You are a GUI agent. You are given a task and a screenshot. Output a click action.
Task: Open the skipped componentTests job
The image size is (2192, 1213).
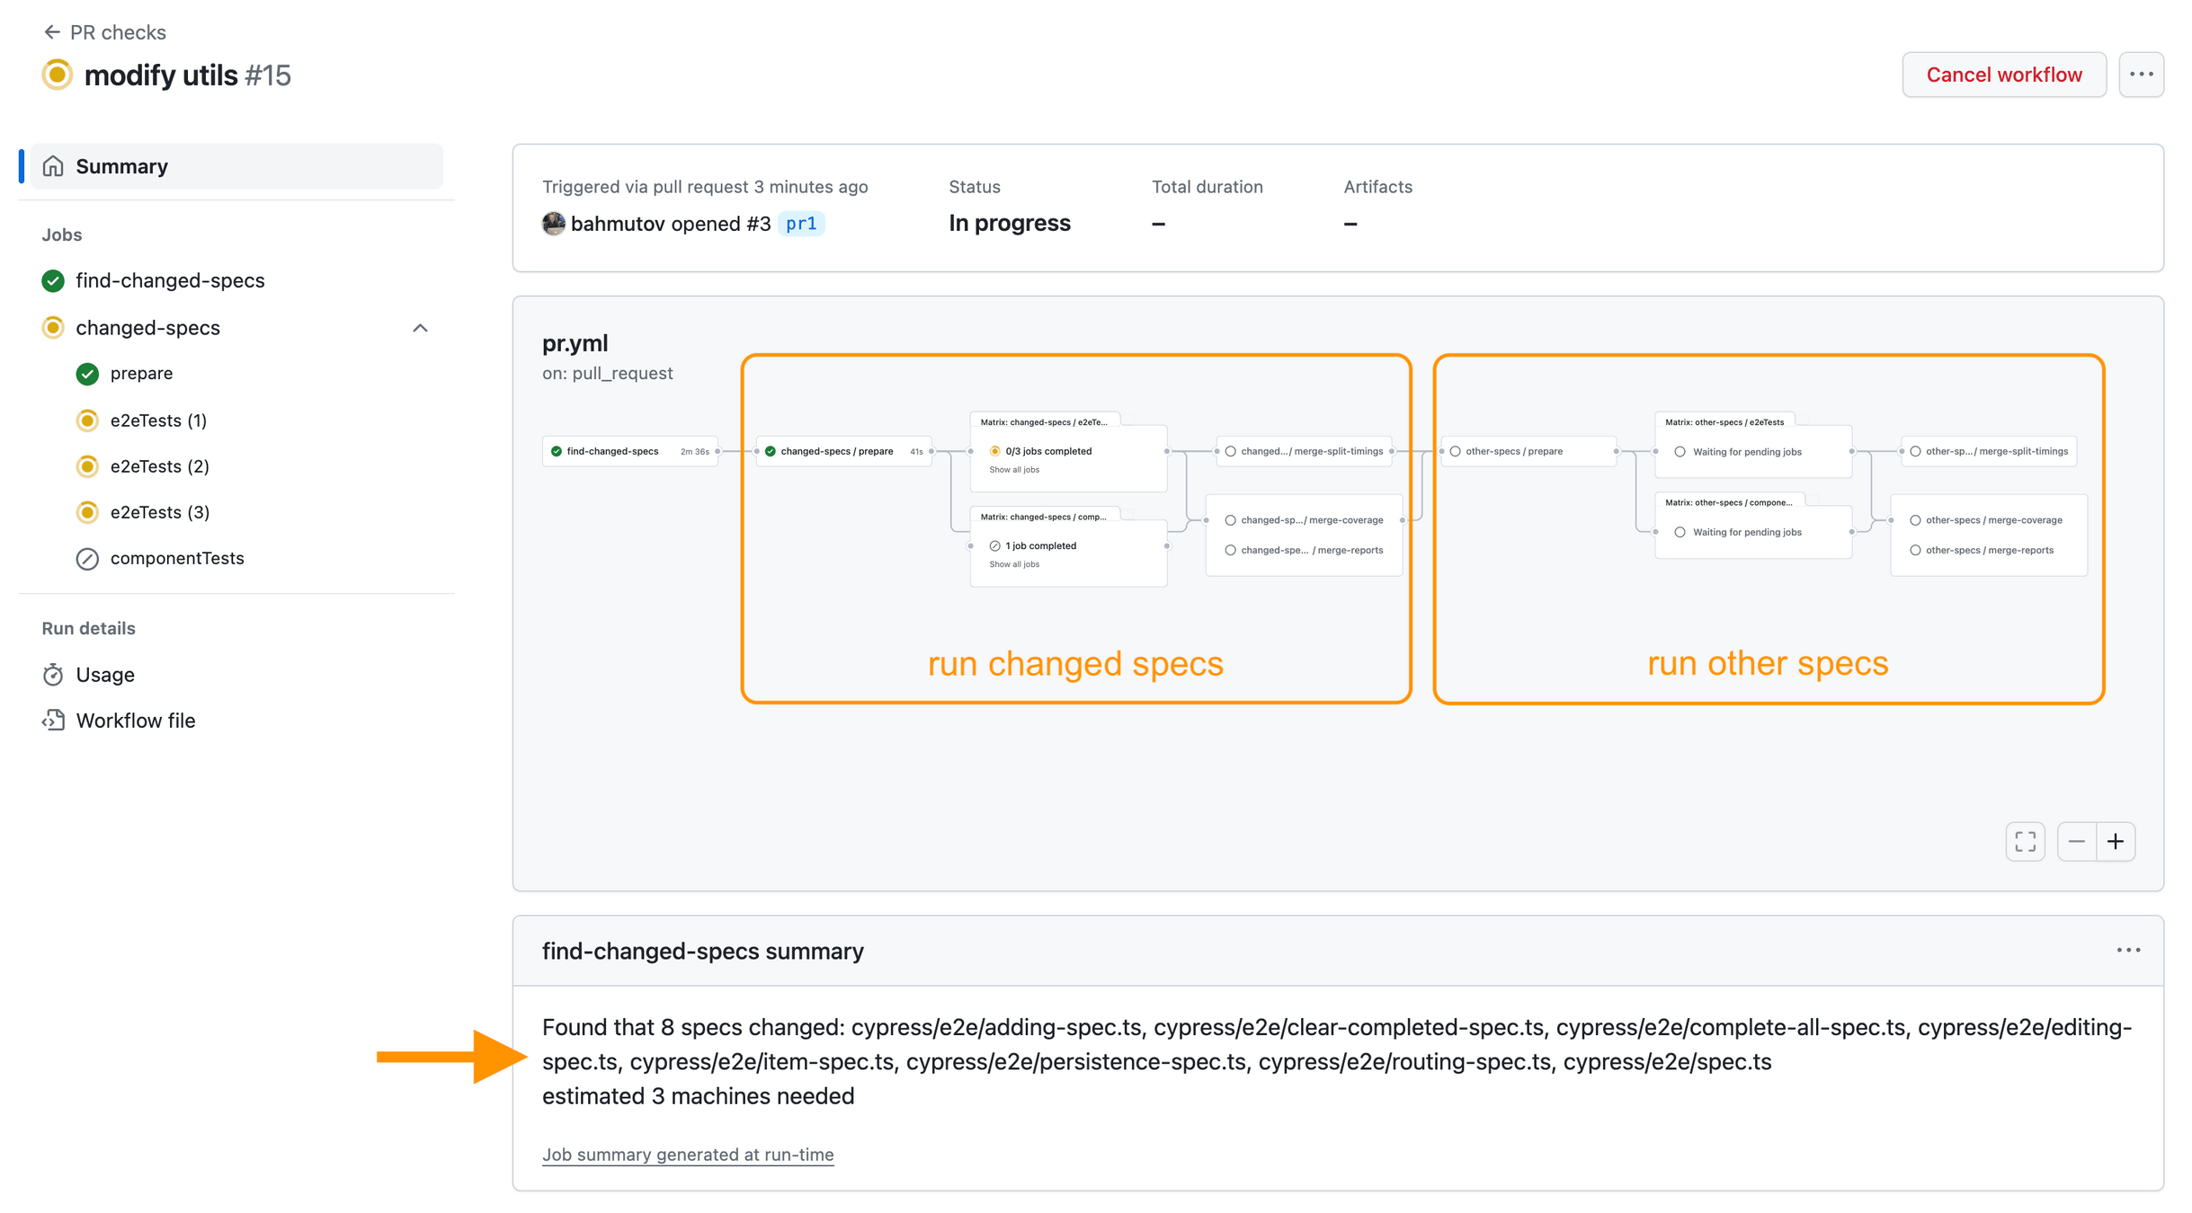[176, 558]
